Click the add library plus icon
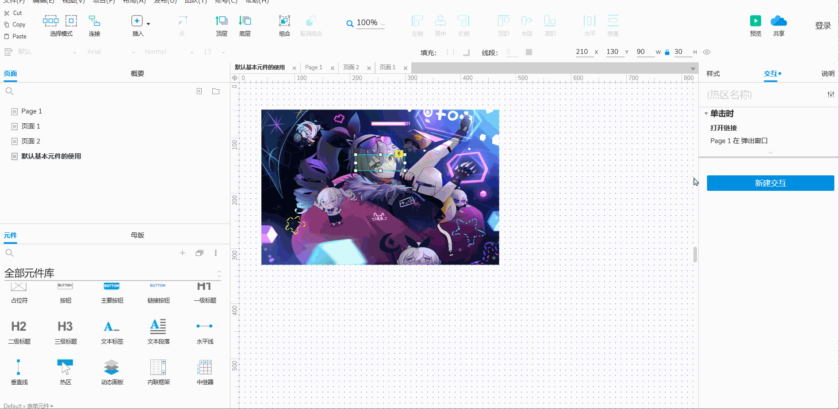This screenshot has height=409, width=839. 182,253
